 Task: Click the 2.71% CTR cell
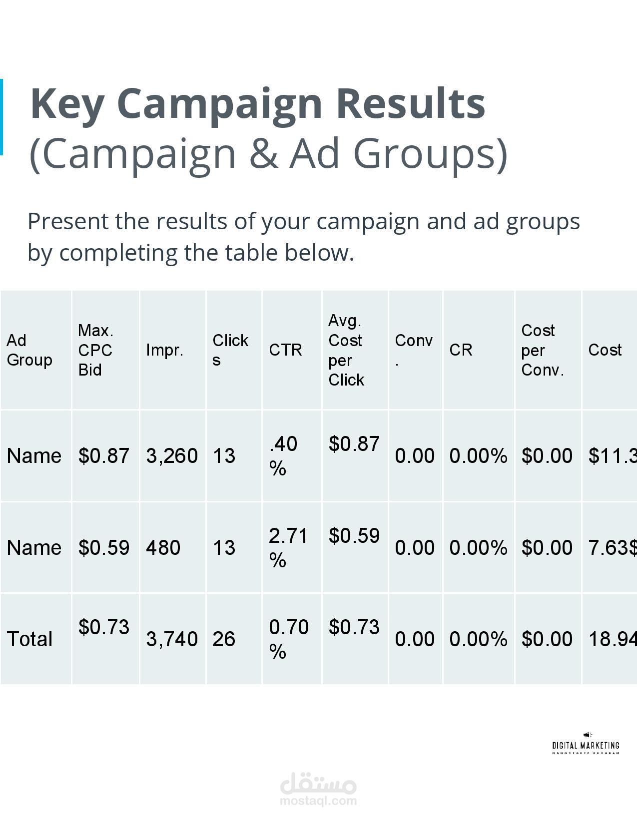click(x=288, y=548)
